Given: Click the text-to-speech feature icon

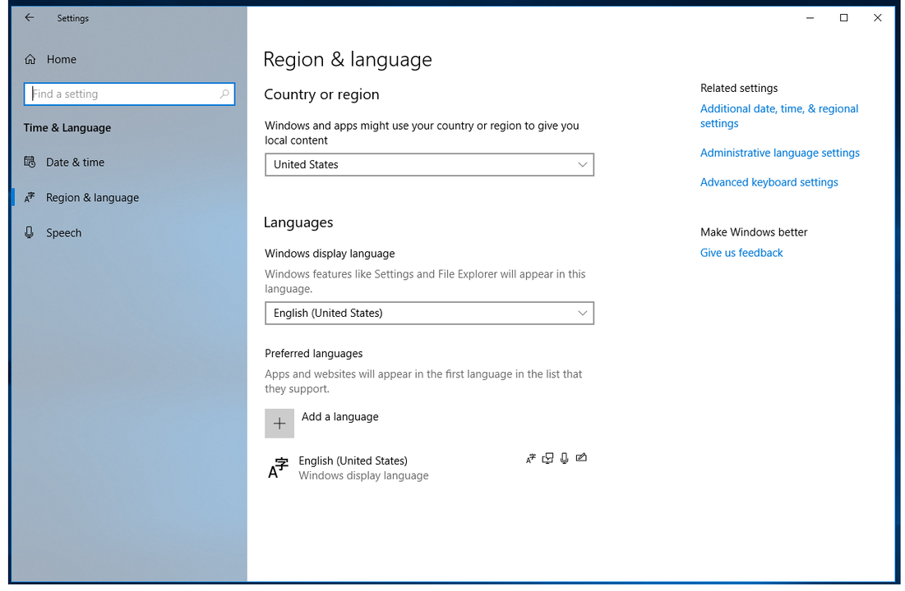Looking at the screenshot, I should point(547,458).
